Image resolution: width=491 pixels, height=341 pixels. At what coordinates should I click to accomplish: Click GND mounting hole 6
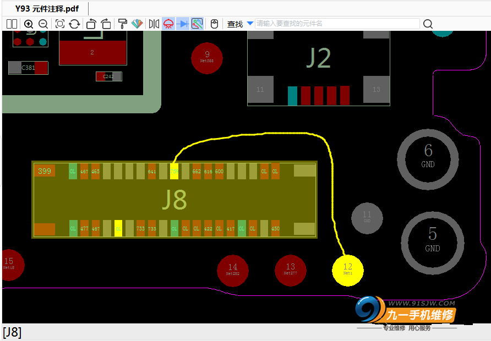[428, 159]
